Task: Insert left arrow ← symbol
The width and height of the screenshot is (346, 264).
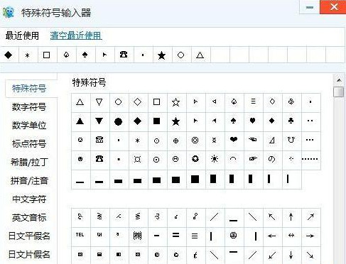Action: 271,236
